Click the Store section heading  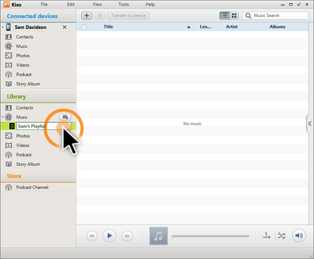14,176
